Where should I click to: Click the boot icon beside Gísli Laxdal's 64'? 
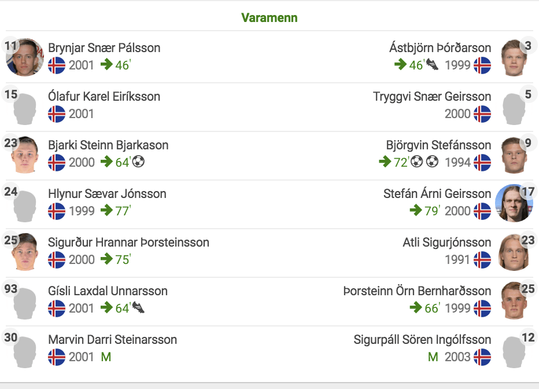[139, 307]
